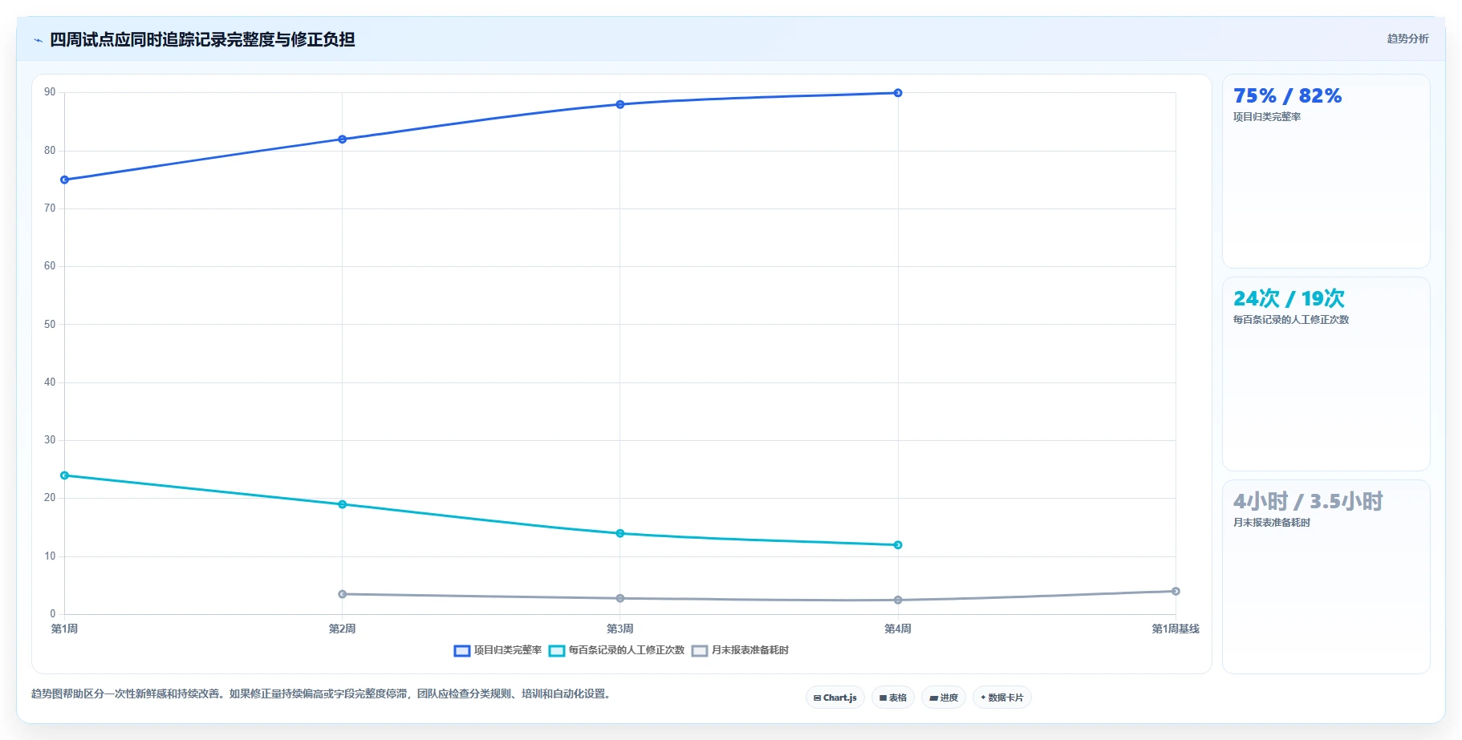Viewport: 1462px width, 740px height.
Task: Click the 趋势分析 label in header
Action: click(x=1407, y=38)
